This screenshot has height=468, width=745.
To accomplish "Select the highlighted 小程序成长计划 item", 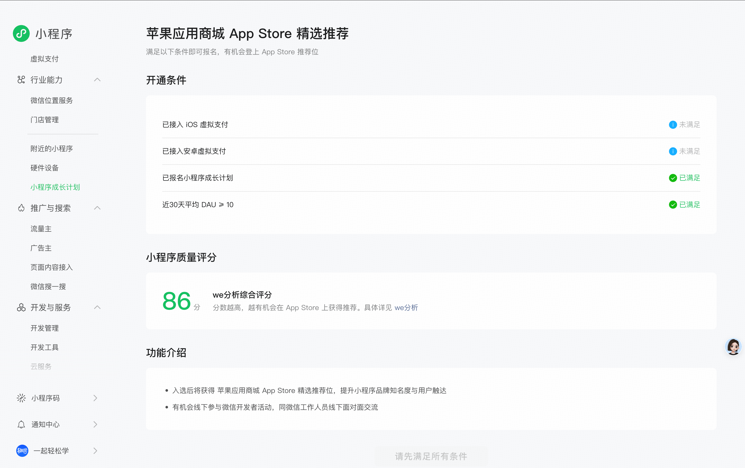I will [x=55, y=187].
